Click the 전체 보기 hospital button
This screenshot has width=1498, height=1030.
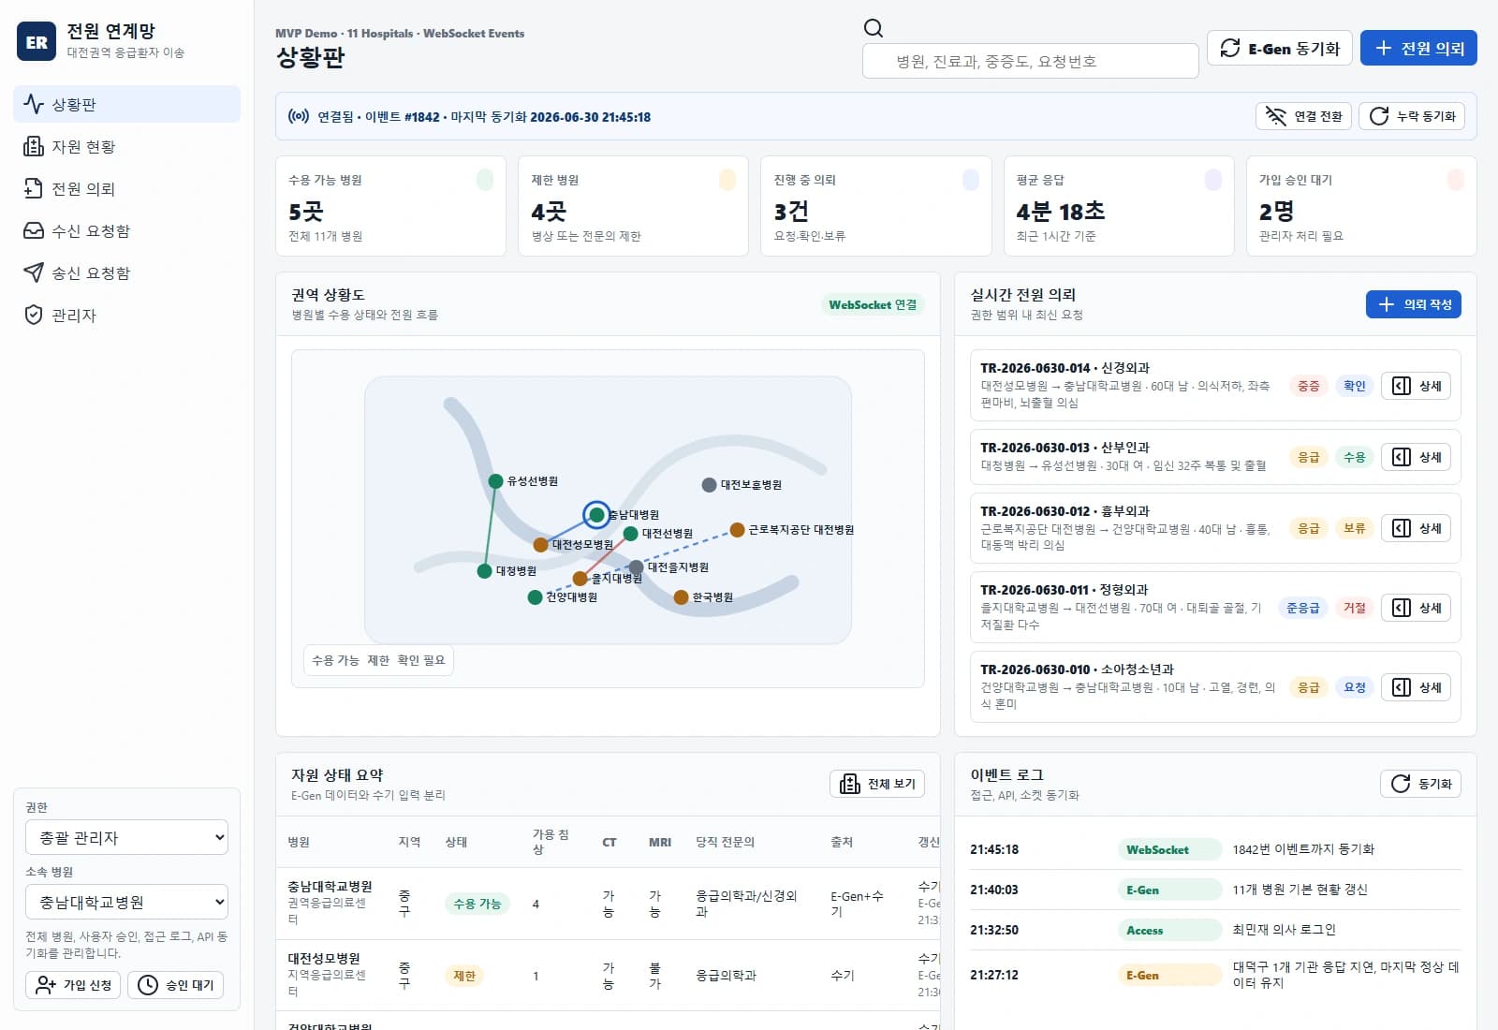tap(877, 784)
